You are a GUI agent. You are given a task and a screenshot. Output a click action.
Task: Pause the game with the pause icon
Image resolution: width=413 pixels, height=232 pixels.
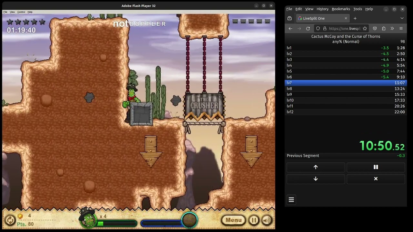click(x=254, y=220)
